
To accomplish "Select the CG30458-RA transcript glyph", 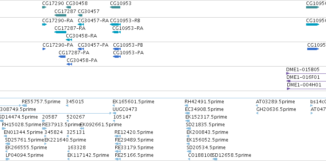I will (69, 40).
